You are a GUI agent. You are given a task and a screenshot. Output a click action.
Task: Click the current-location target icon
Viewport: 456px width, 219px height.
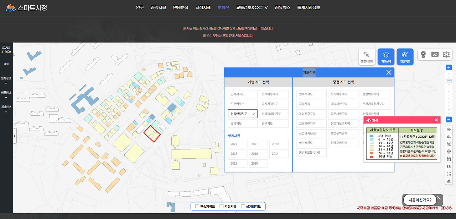(449, 130)
